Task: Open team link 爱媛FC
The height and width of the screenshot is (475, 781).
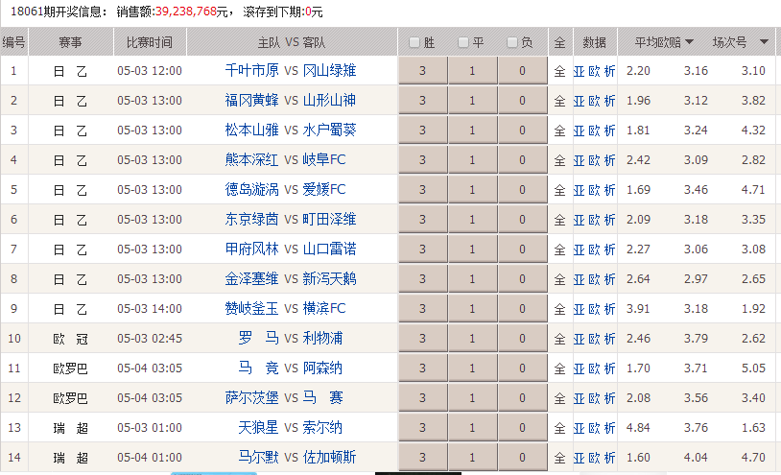Action: (323, 189)
